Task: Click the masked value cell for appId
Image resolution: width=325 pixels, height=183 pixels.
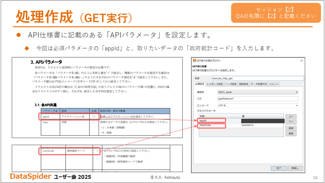Action: (263, 121)
